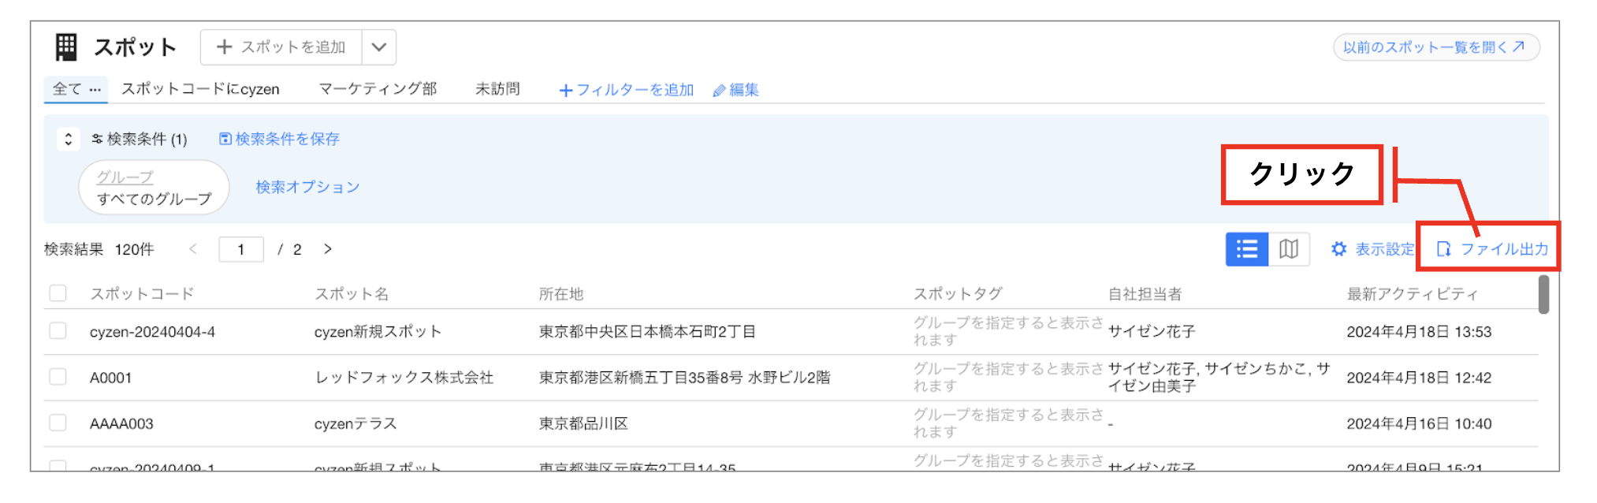The image size is (1597, 503).
Task: Click 自社担当者 column header
Action: [x=1145, y=294]
